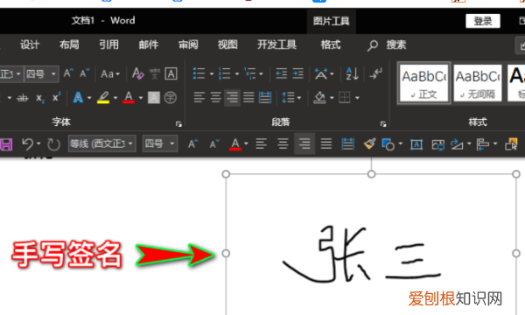This screenshot has width=525, height=315.
Task: Open the 等线 font name dropdown
Action: click(x=101, y=144)
